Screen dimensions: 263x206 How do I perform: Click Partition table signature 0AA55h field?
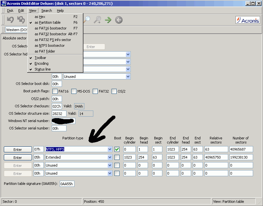pyautogui.click(x=67, y=184)
